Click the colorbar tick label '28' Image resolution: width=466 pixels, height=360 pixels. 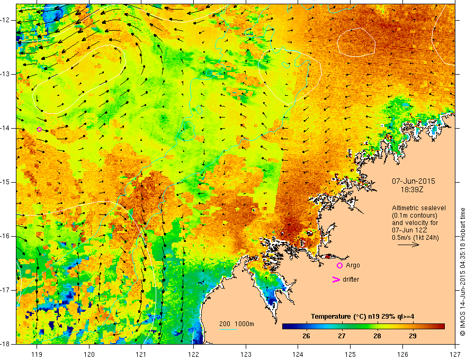click(377, 336)
